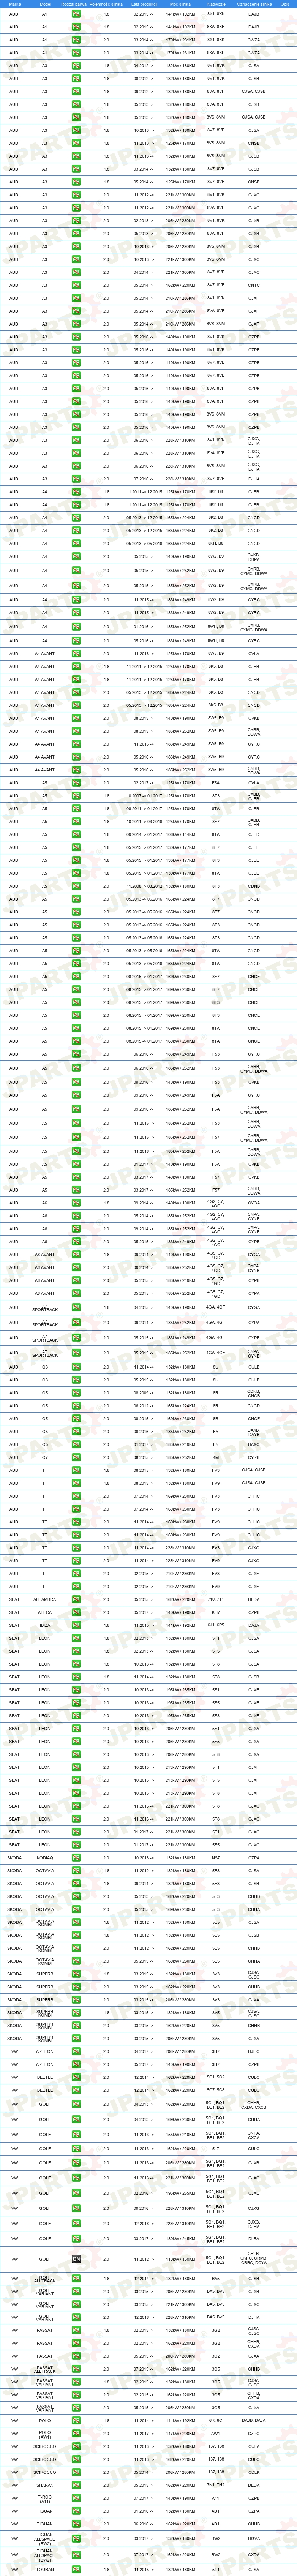The width and height of the screenshot is (297, 2576).
Task: Click the Opis column header
Action: 285,4
